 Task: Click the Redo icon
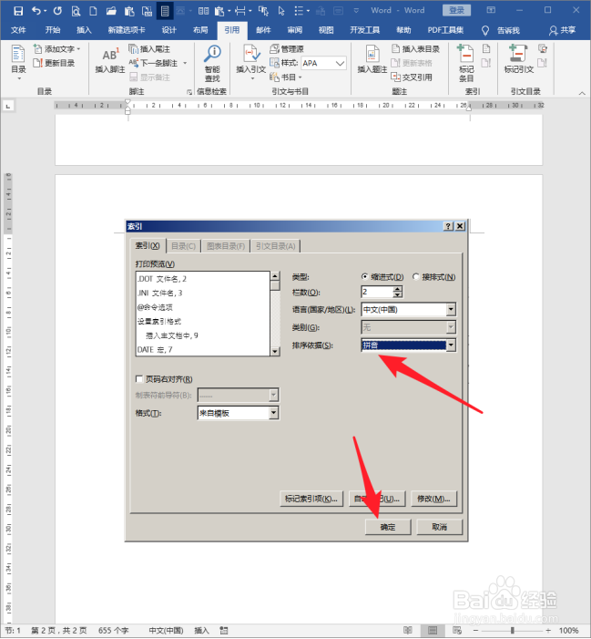pos(57,11)
